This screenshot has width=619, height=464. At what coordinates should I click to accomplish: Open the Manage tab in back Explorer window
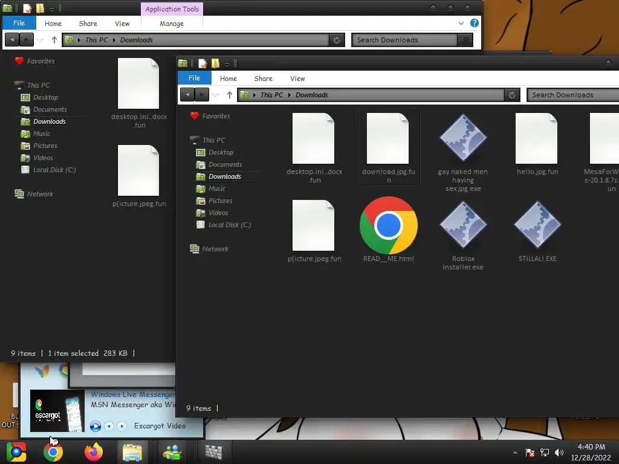171,24
